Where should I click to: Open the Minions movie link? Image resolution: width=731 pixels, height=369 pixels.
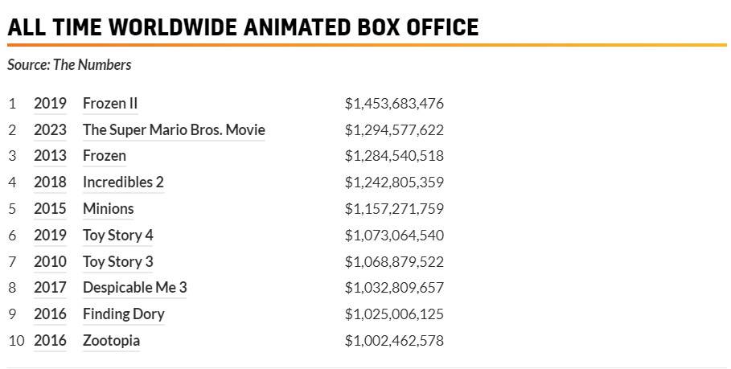click(x=109, y=209)
